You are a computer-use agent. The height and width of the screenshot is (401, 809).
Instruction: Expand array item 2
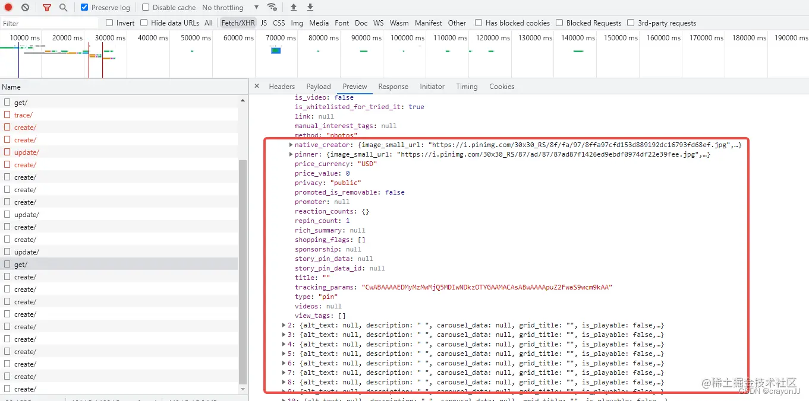click(284, 325)
